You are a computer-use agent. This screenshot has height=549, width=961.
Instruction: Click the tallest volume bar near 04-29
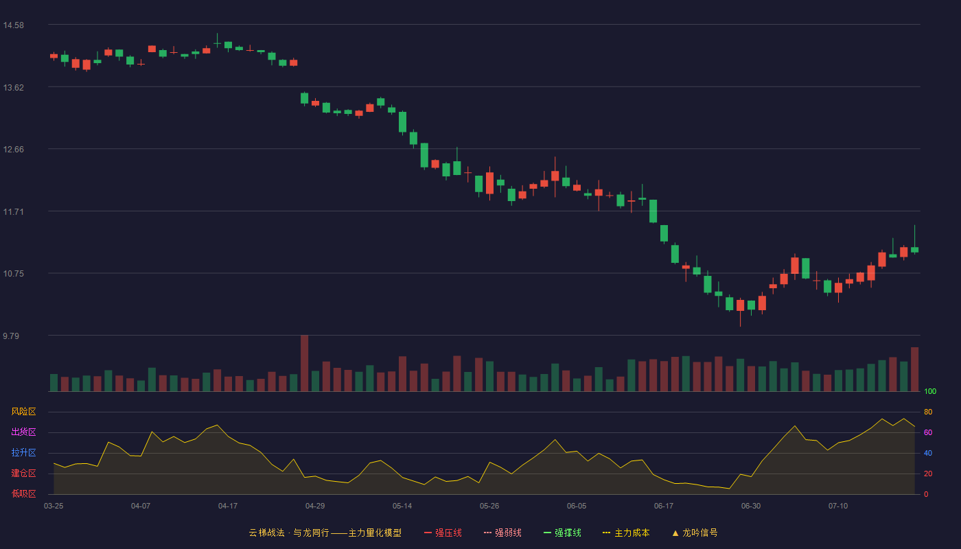pyautogui.click(x=304, y=363)
